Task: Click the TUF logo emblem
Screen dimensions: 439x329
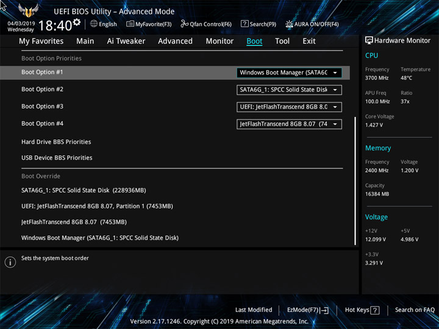Action: pos(28,11)
